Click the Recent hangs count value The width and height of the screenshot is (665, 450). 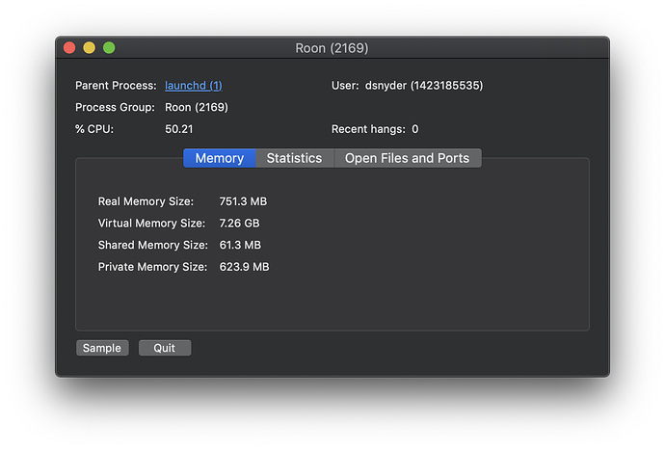pos(415,129)
